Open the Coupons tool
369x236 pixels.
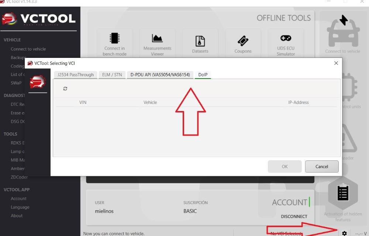point(243,44)
